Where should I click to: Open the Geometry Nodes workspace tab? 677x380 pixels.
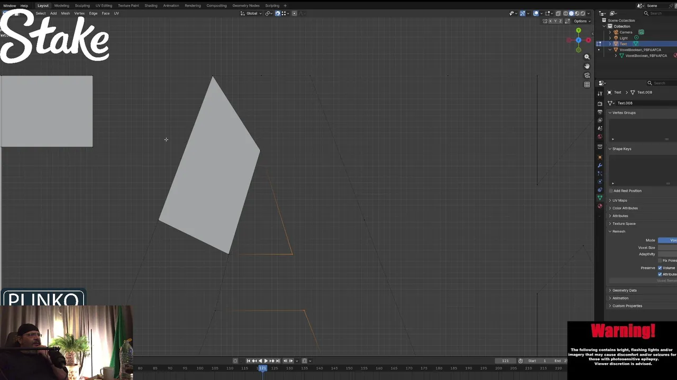pos(246,5)
